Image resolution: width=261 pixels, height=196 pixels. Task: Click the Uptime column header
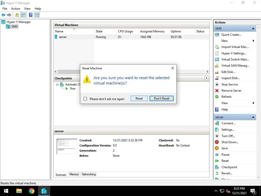pyautogui.click(x=182, y=31)
